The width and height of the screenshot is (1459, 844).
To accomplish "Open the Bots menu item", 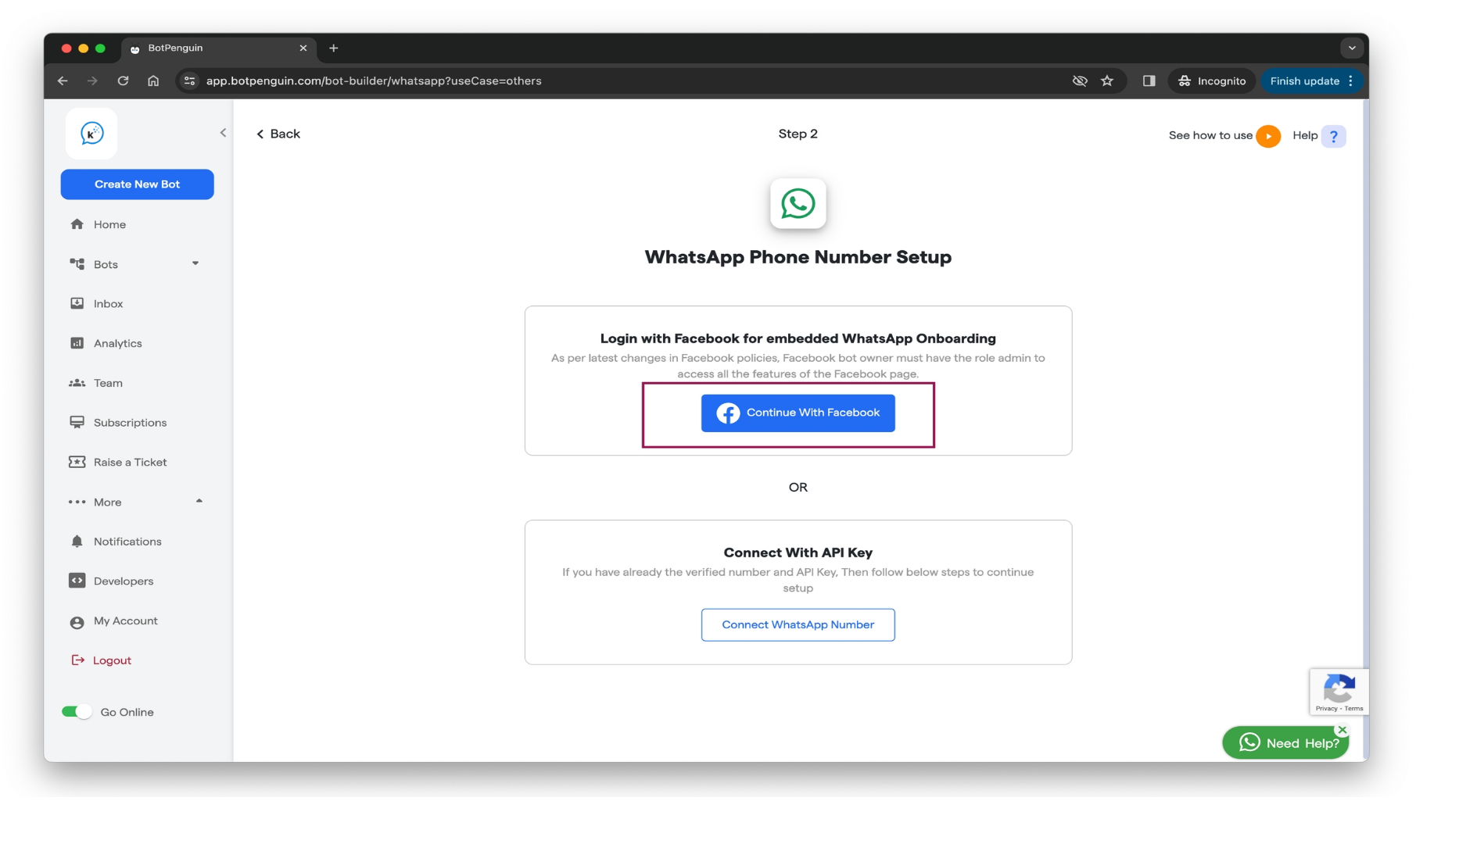I will (x=106, y=264).
